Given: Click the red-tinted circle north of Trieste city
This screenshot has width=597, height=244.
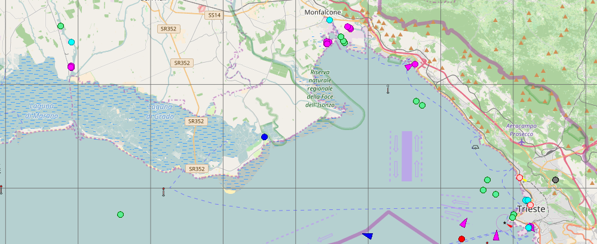Looking at the screenshot, I should (519, 178).
